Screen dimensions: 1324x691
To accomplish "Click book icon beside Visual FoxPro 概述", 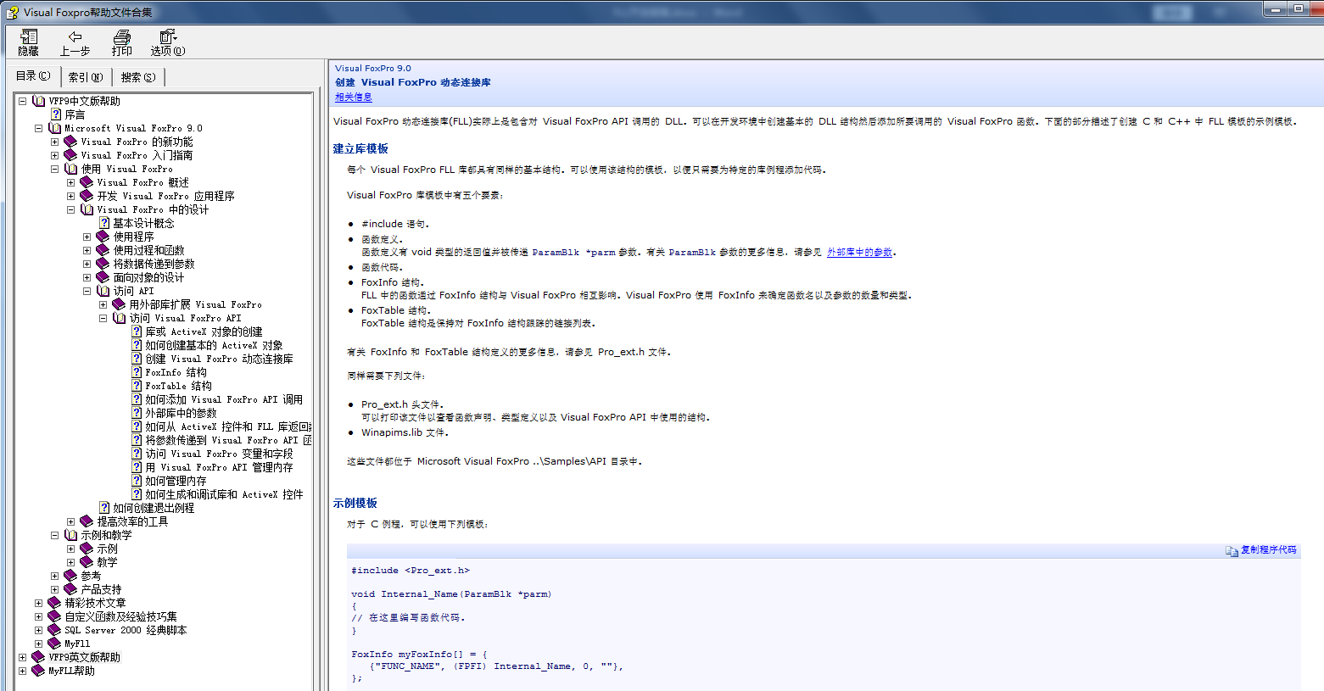I will tap(87, 182).
